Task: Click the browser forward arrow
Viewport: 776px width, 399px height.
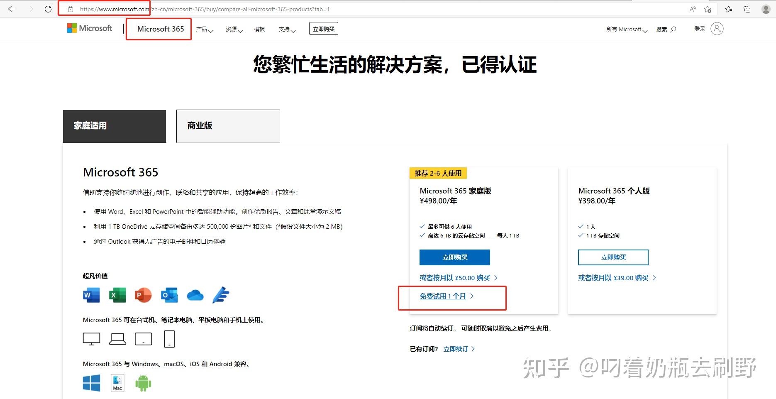Action: tap(30, 9)
